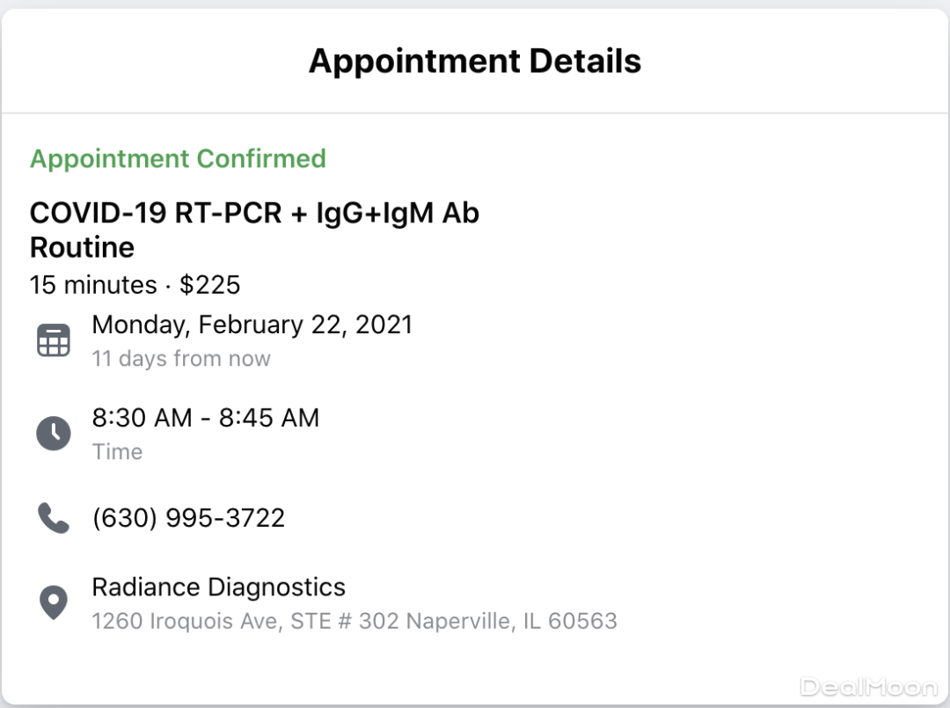950x708 pixels.
Task: Click the word Routine in the title
Action: pyautogui.click(x=82, y=248)
